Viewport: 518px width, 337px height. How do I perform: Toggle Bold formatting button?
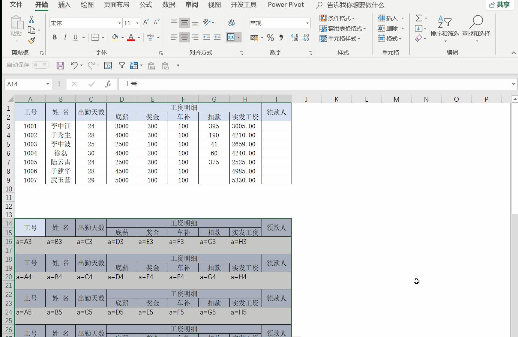click(x=55, y=37)
